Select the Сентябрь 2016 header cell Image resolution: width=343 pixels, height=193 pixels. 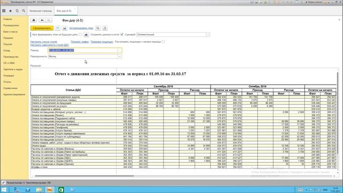163,86
